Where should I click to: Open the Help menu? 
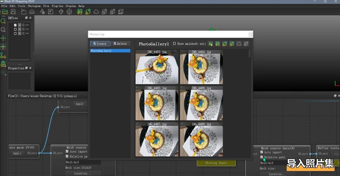[x=81, y=6]
